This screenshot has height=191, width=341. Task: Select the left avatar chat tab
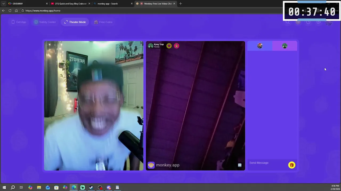point(260,46)
